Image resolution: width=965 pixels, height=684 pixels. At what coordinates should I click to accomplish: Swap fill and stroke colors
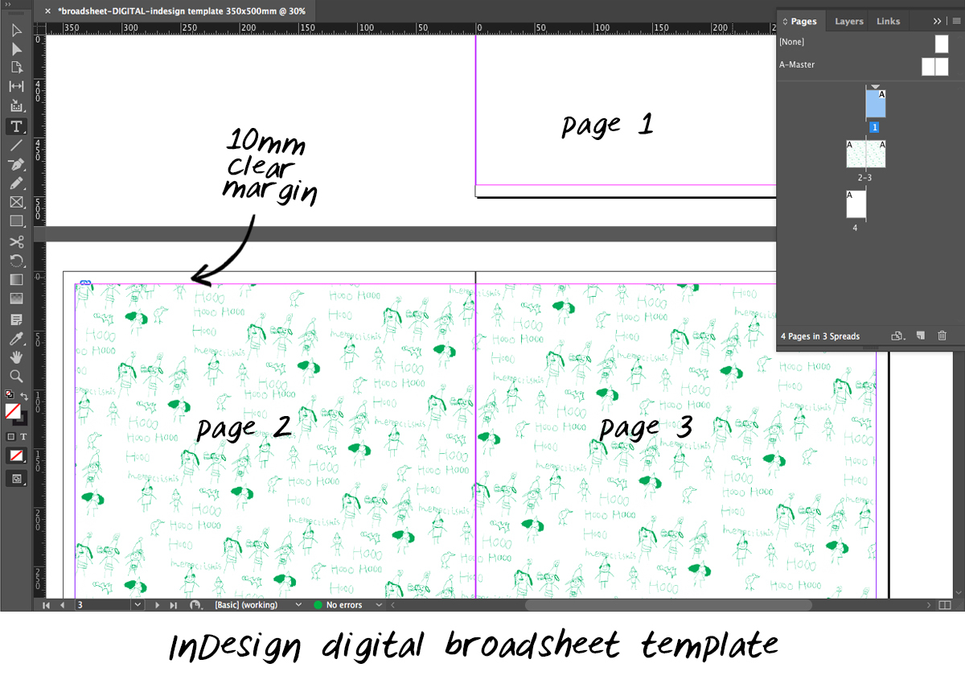click(24, 396)
